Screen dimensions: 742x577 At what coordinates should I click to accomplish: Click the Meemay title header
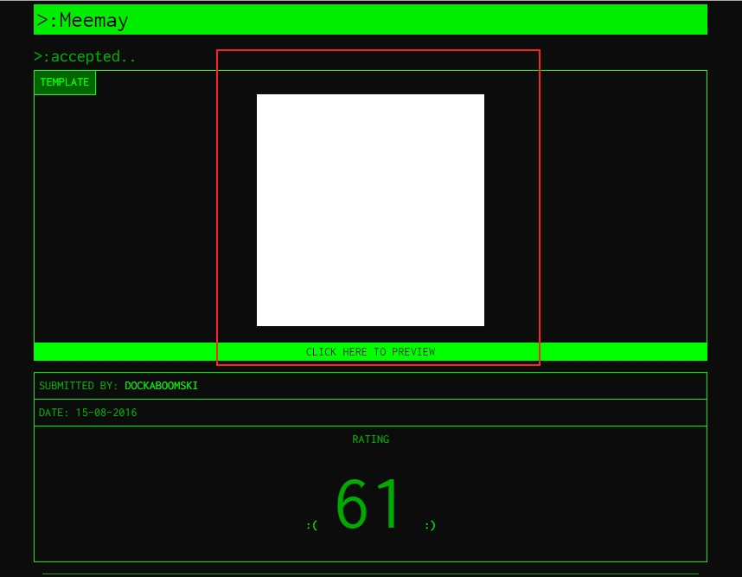click(x=370, y=19)
